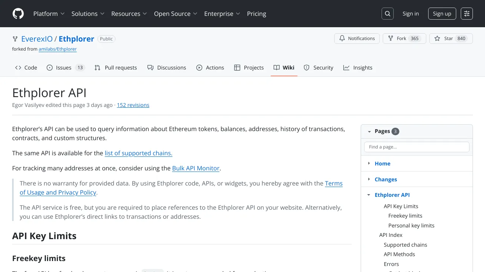Viewport: 485px width, 272px height.
Task: Jump to Supported chains sidebar entry
Action: [x=405, y=245]
